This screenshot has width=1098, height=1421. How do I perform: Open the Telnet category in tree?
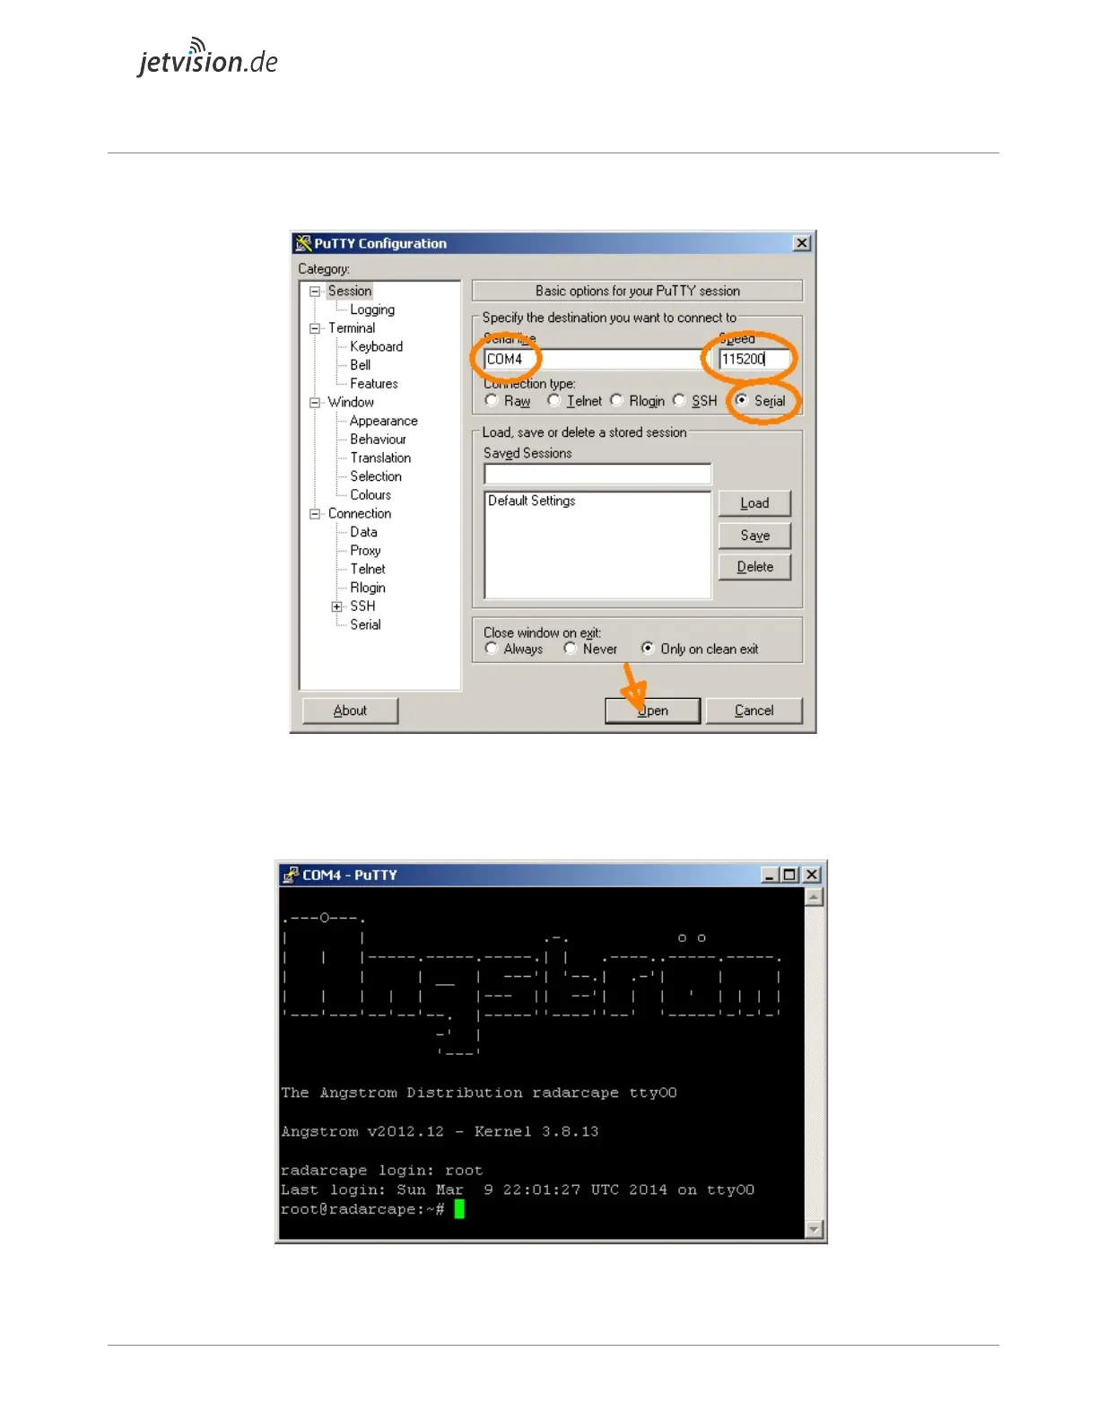pos(368,570)
